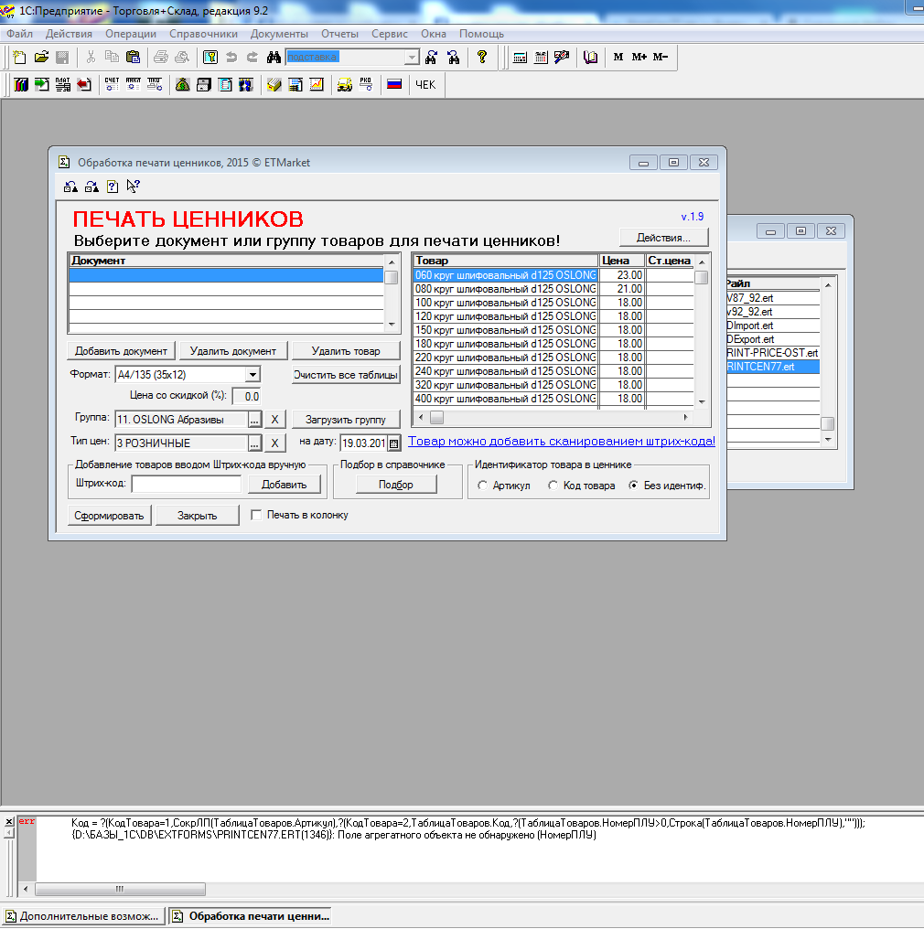This screenshot has height=929, width=924.
Task: Click the Удалить товар button
Action: [x=346, y=351]
